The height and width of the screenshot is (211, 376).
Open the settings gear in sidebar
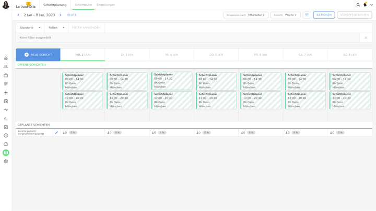[x=6, y=162]
